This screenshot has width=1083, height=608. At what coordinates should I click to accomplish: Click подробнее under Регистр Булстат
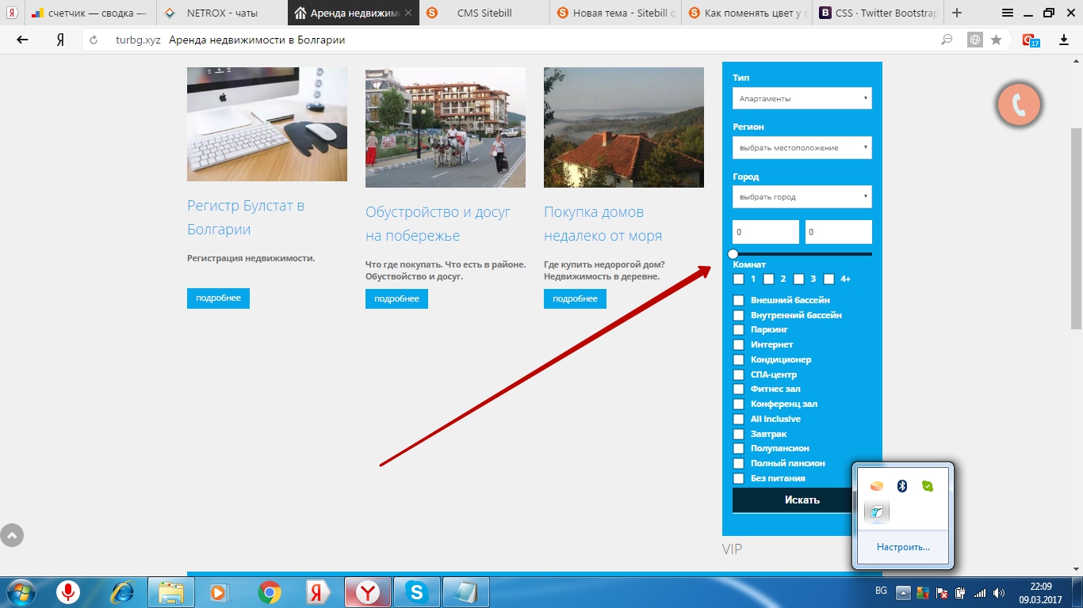point(218,298)
